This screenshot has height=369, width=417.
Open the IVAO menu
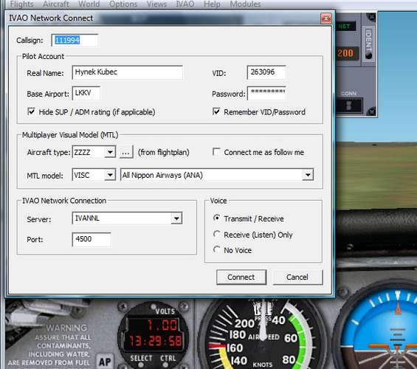tap(185, 4)
